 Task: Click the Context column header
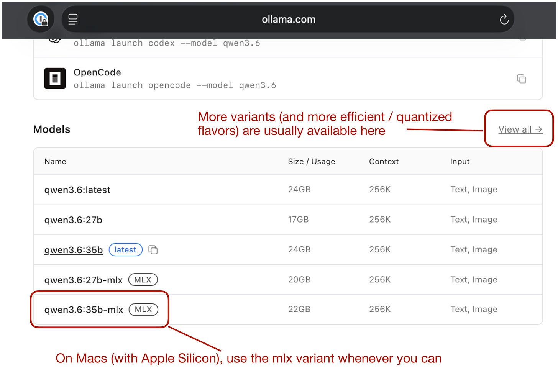click(x=384, y=162)
